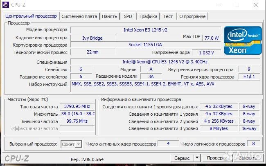The image size is (266, 166).
Task: Click the L2 cache value 4 x 256 KBytes
Action: click(x=219, y=121)
